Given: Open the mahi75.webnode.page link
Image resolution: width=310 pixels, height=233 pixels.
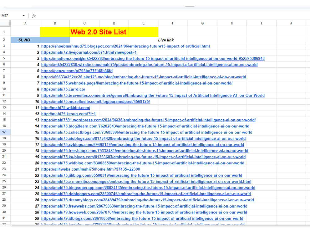Looking at the screenshot, I should point(137,83).
